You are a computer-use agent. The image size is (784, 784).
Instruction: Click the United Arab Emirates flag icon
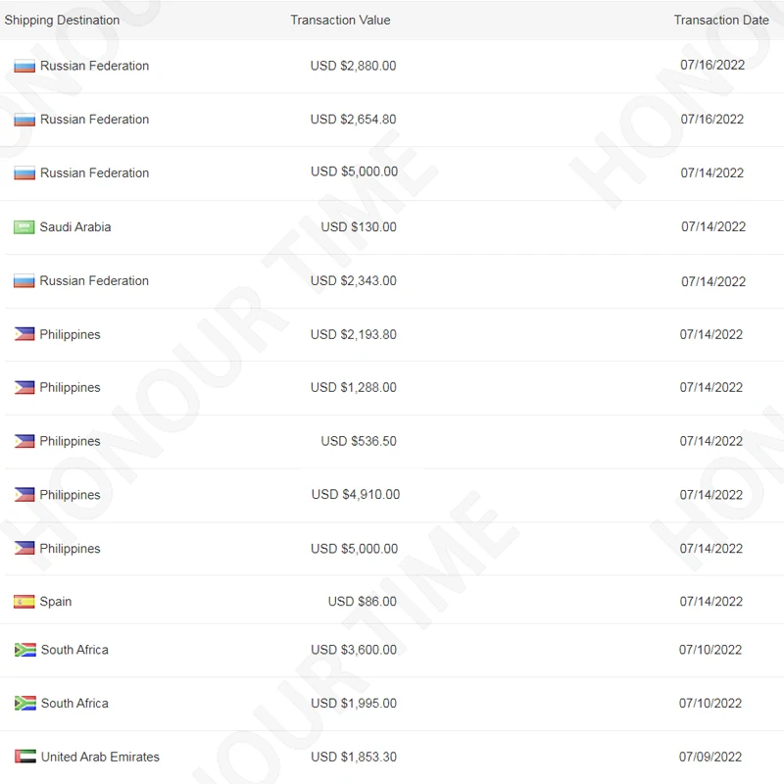click(25, 757)
